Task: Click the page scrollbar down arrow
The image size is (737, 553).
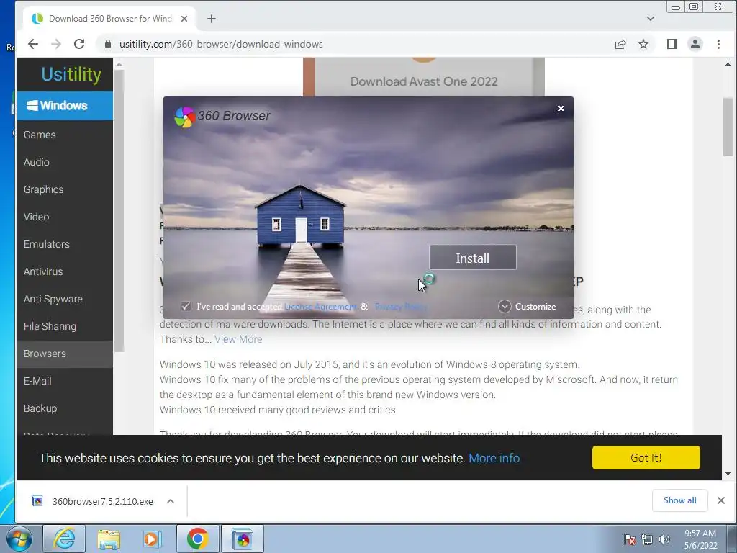Action: (x=728, y=474)
